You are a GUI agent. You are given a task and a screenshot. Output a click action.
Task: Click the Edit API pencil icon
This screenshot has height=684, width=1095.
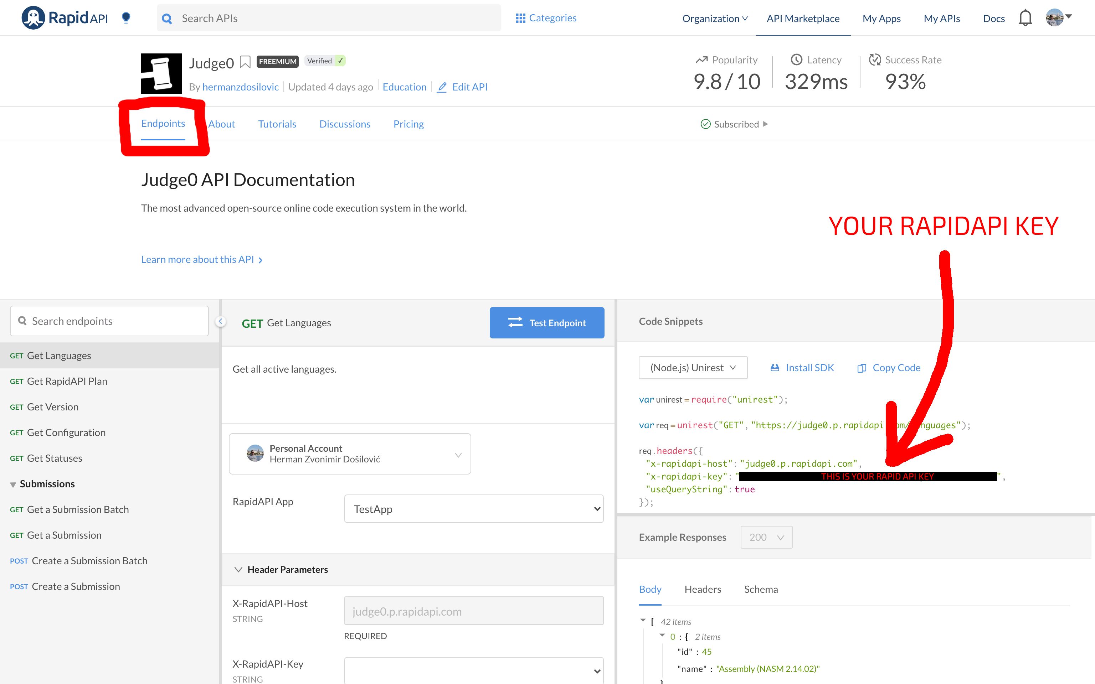[442, 87]
